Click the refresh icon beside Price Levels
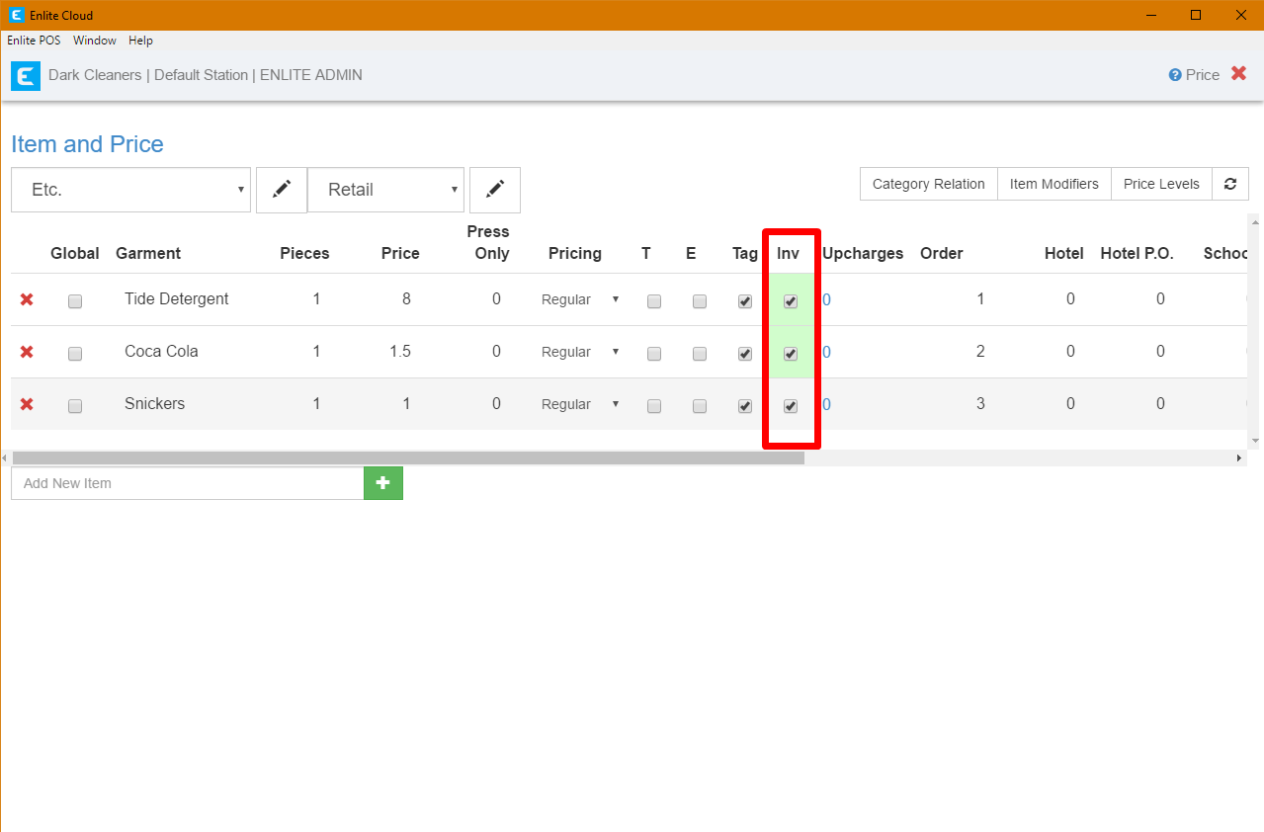Image resolution: width=1264 pixels, height=832 pixels. (1230, 184)
